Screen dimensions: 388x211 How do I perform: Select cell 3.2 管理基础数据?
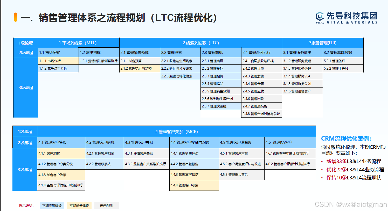343,53
